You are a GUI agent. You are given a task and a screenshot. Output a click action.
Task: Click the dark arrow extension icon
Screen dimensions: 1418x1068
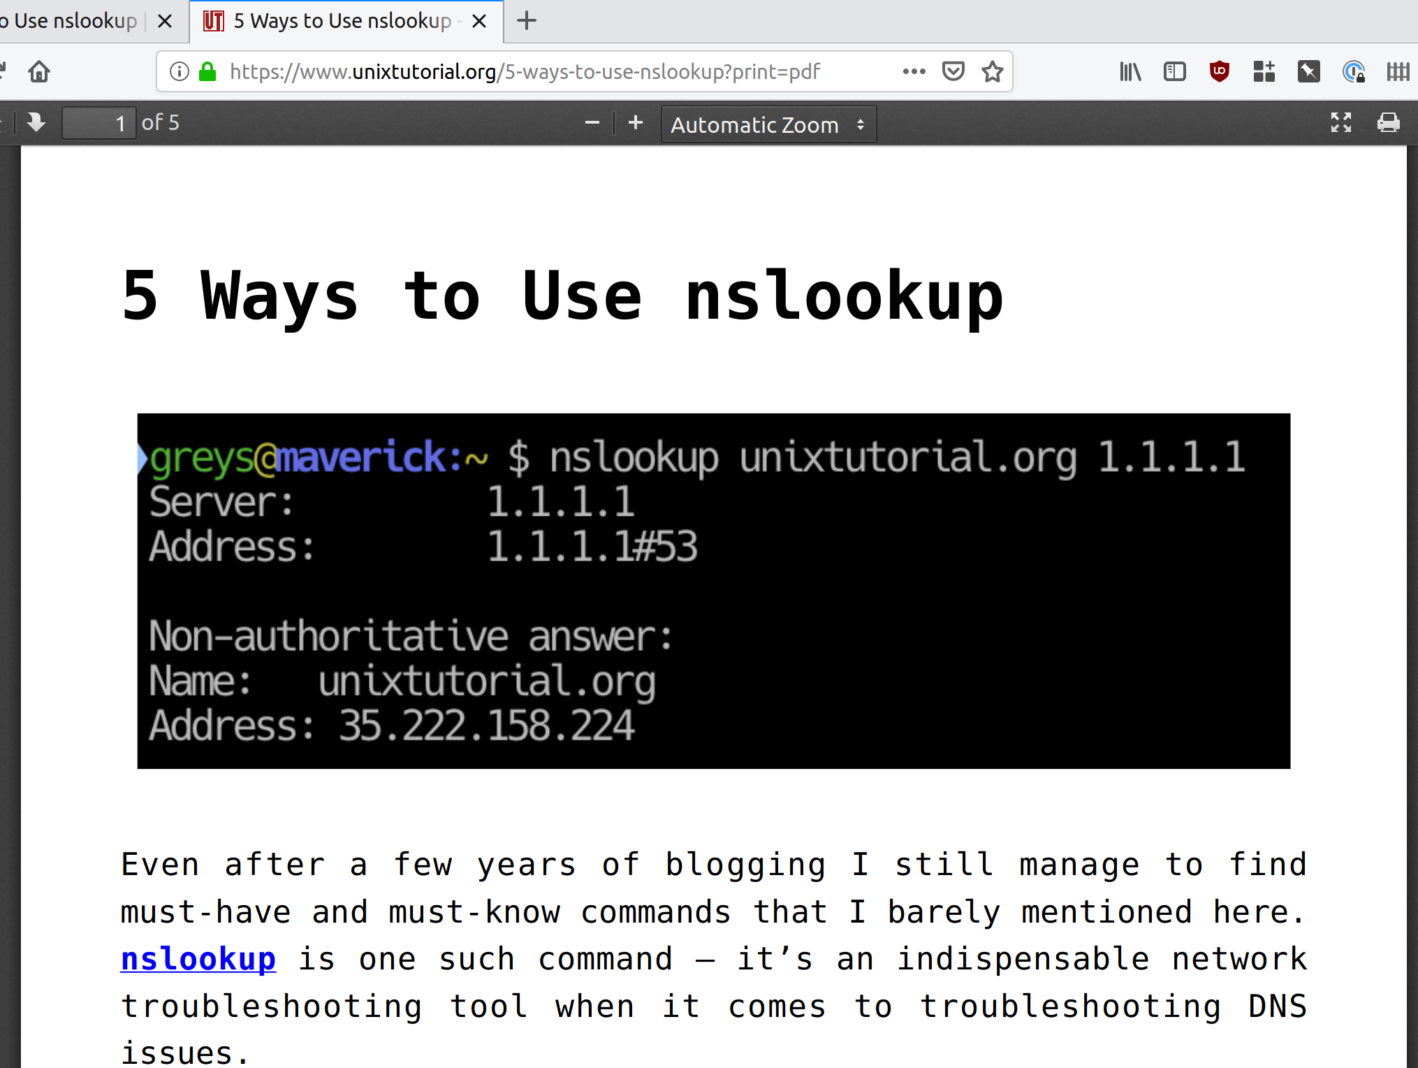click(x=1309, y=71)
